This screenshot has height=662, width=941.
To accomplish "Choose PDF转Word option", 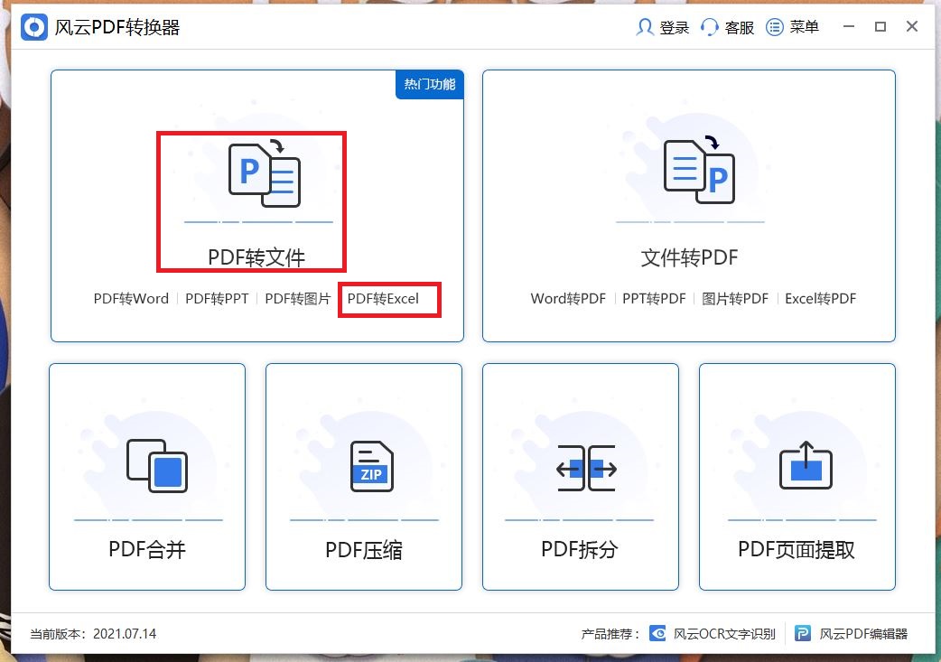I will coord(131,298).
